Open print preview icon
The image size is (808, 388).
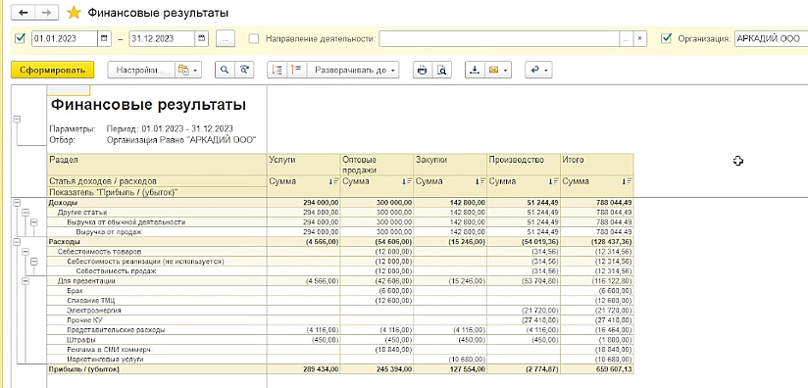(441, 70)
